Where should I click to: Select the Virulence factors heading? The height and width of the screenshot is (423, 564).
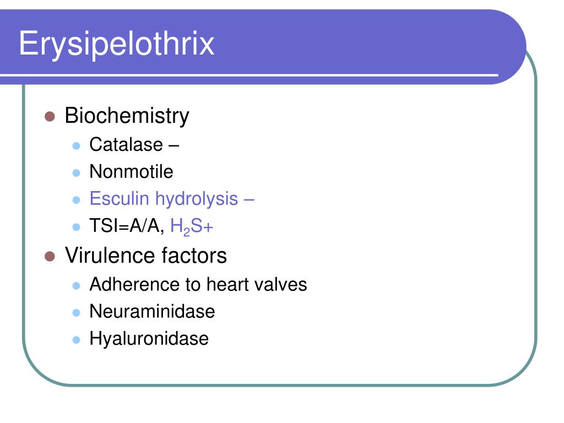point(145,256)
